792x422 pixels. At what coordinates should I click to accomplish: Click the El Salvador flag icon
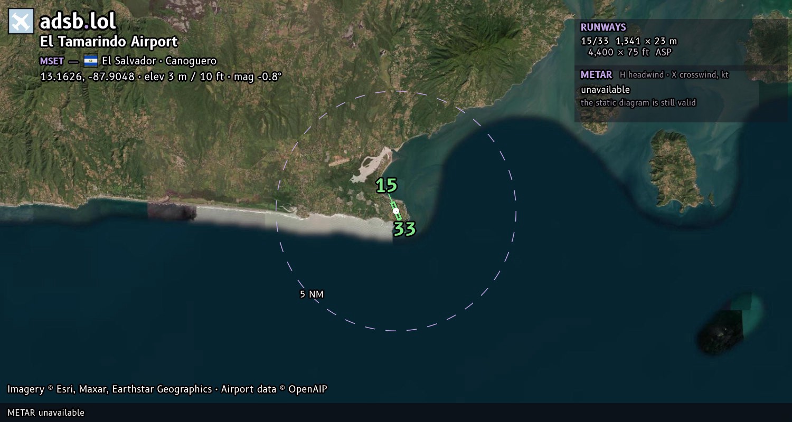tap(91, 61)
